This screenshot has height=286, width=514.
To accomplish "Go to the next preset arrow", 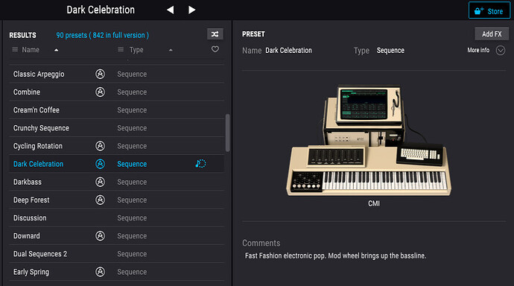I will 191,10.
